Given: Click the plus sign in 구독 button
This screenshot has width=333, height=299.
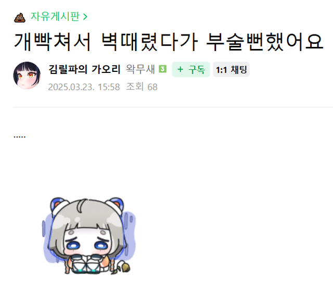Looking at the screenshot, I should (180, 69).
